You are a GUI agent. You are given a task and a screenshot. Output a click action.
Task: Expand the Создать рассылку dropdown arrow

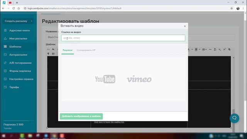32,21
